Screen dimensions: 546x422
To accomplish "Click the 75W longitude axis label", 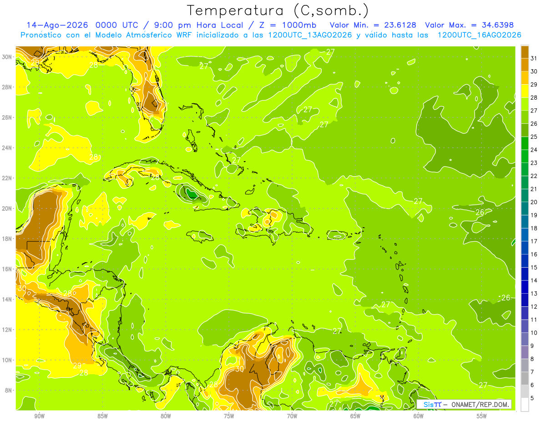I will coord(229,416).
